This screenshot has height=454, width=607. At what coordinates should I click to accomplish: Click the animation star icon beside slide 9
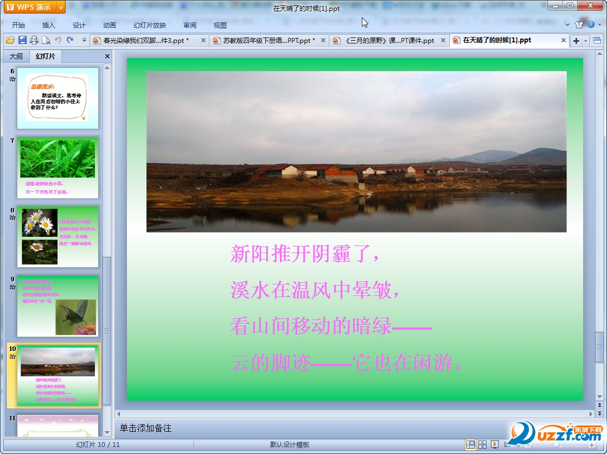click(12, 287)
